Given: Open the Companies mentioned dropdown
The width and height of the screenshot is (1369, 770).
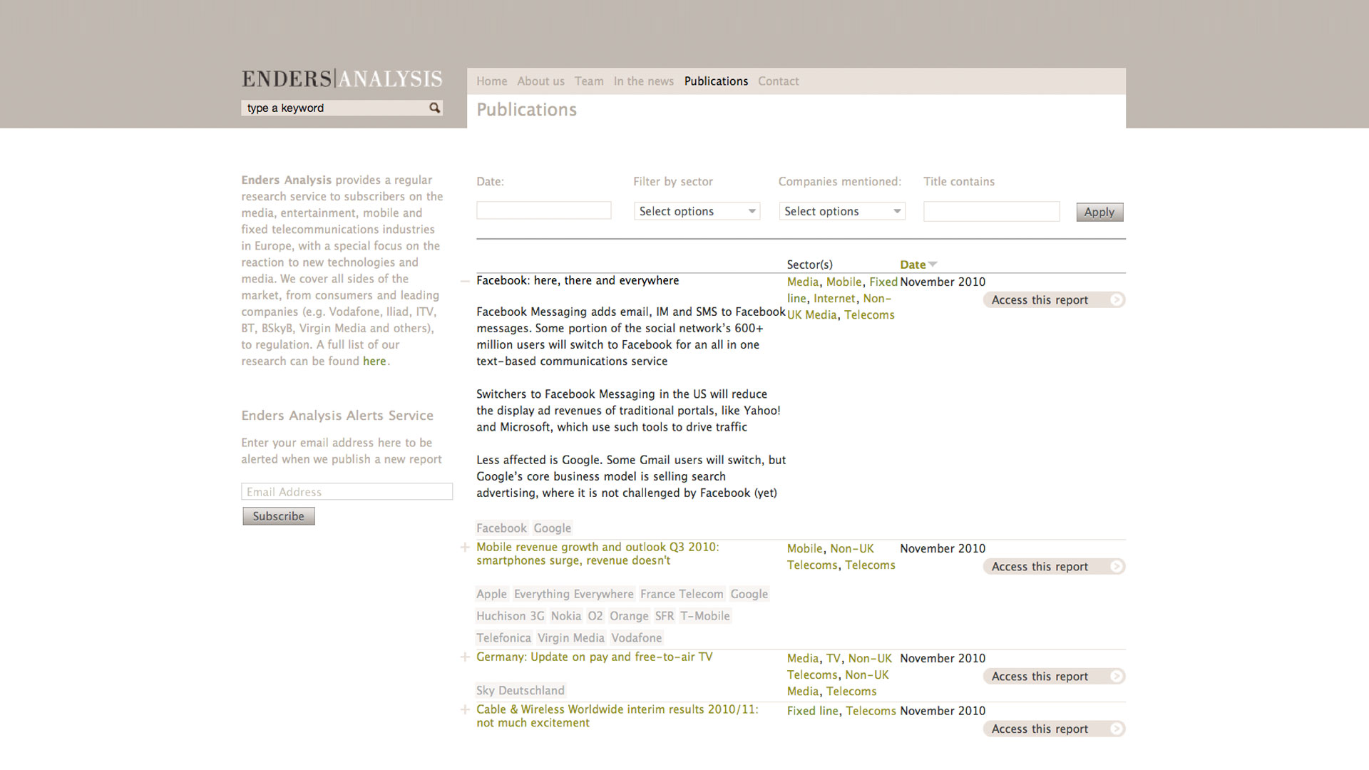Looking at the screenshot, I should pos(842,211).
